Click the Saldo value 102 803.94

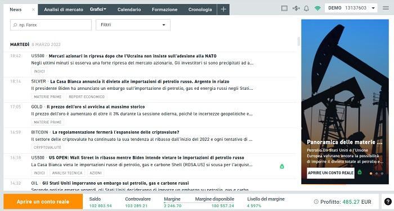[x=101, y=206]
